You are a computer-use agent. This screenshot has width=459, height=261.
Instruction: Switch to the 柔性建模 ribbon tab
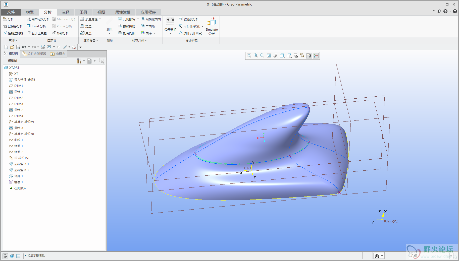point(123,12)
